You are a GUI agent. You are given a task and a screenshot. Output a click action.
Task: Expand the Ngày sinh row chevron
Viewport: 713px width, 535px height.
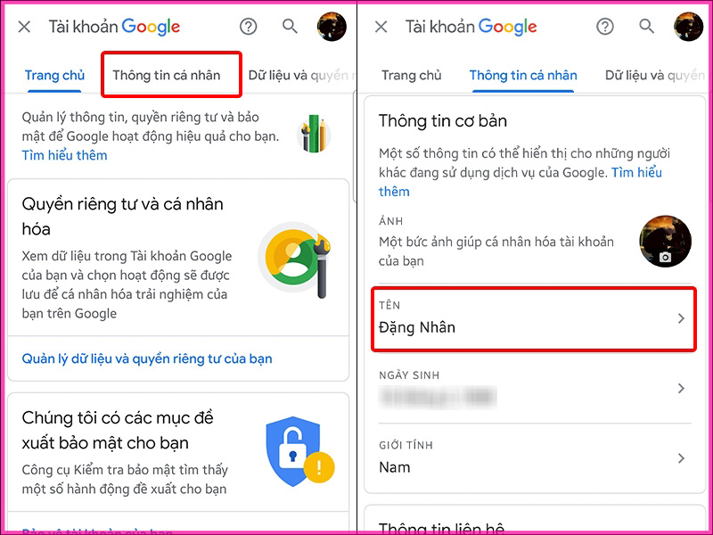(681, 388)
